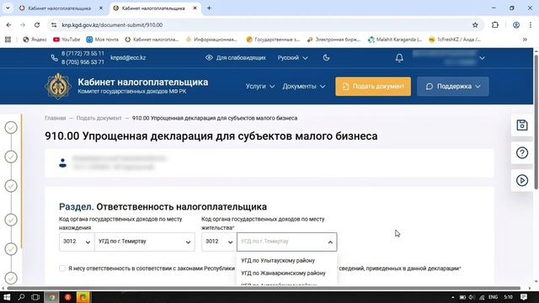
Task: Open the help question mark icon
Action: 522,153
